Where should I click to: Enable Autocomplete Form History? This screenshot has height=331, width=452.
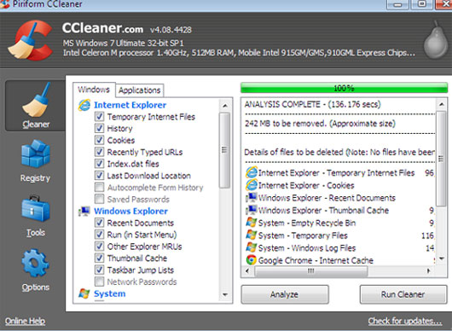[x=100, y=188]
